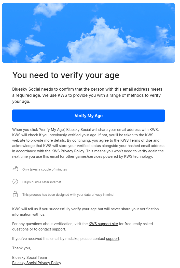Click the stopwatch icon beside the minutes note

click(x=15, y=169)
